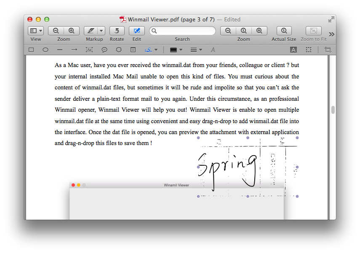360x253 pixels.
Task: Select the Rectangular Selection tool
Action: tap(309, 50)
